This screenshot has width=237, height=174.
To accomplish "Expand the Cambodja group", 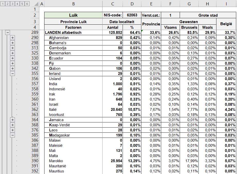I will point(12,48).
